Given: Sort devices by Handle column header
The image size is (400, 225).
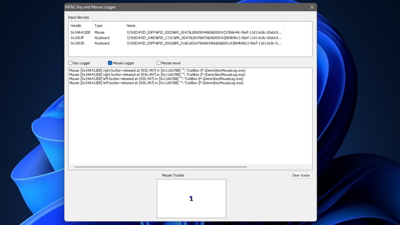Looking at the screenshot, I should 76,26.
